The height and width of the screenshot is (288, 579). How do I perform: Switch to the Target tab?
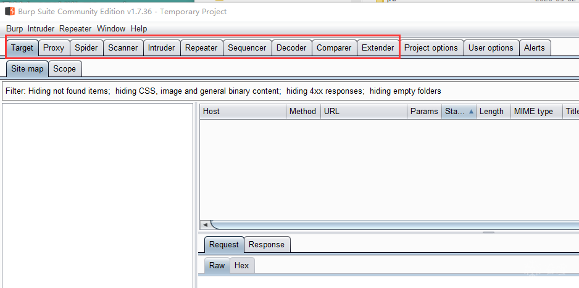22,48
